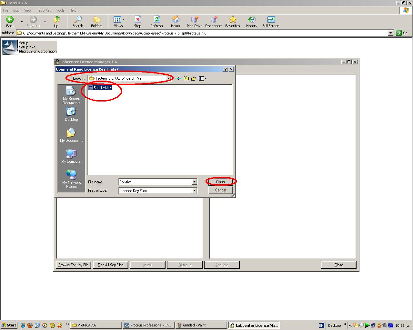This screenshot has height=330, width=413.
Task: Click the Start button
Action: [x=9, y=325]
